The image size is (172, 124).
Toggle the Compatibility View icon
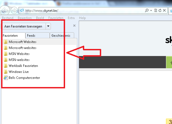(156, 11)
